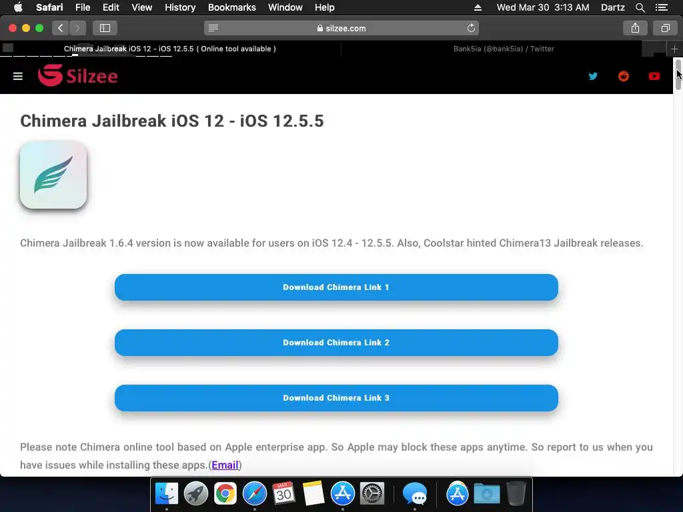This screenshot has width=683, height=512.
Task: Open App Store icon beside Downloads folder
Action: point(458,494)
